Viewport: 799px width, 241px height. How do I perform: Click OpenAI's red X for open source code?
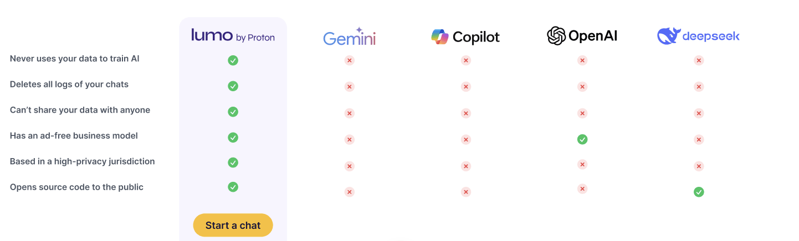pos(582,189)
